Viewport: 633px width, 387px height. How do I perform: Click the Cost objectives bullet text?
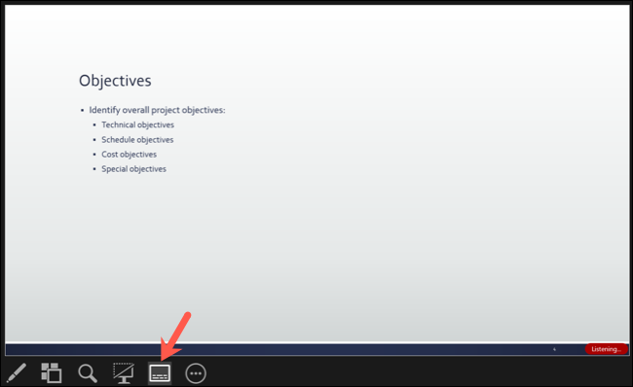129,155
